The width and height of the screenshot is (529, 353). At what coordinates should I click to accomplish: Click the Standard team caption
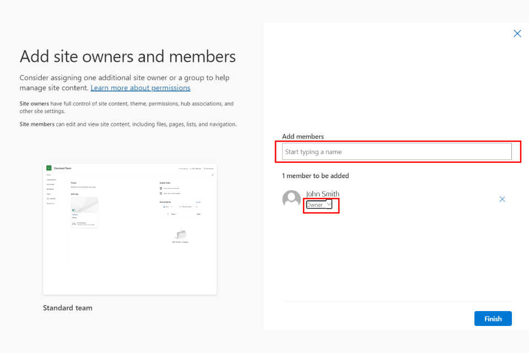[x=67, y=308]
